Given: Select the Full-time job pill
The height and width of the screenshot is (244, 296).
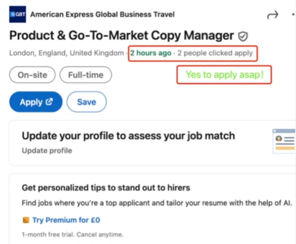Looking at the screenshot, I should pos(86,75).
